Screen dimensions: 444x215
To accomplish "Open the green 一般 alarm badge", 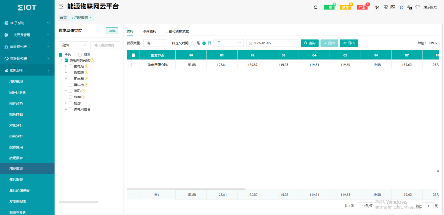I will [329, 7].
